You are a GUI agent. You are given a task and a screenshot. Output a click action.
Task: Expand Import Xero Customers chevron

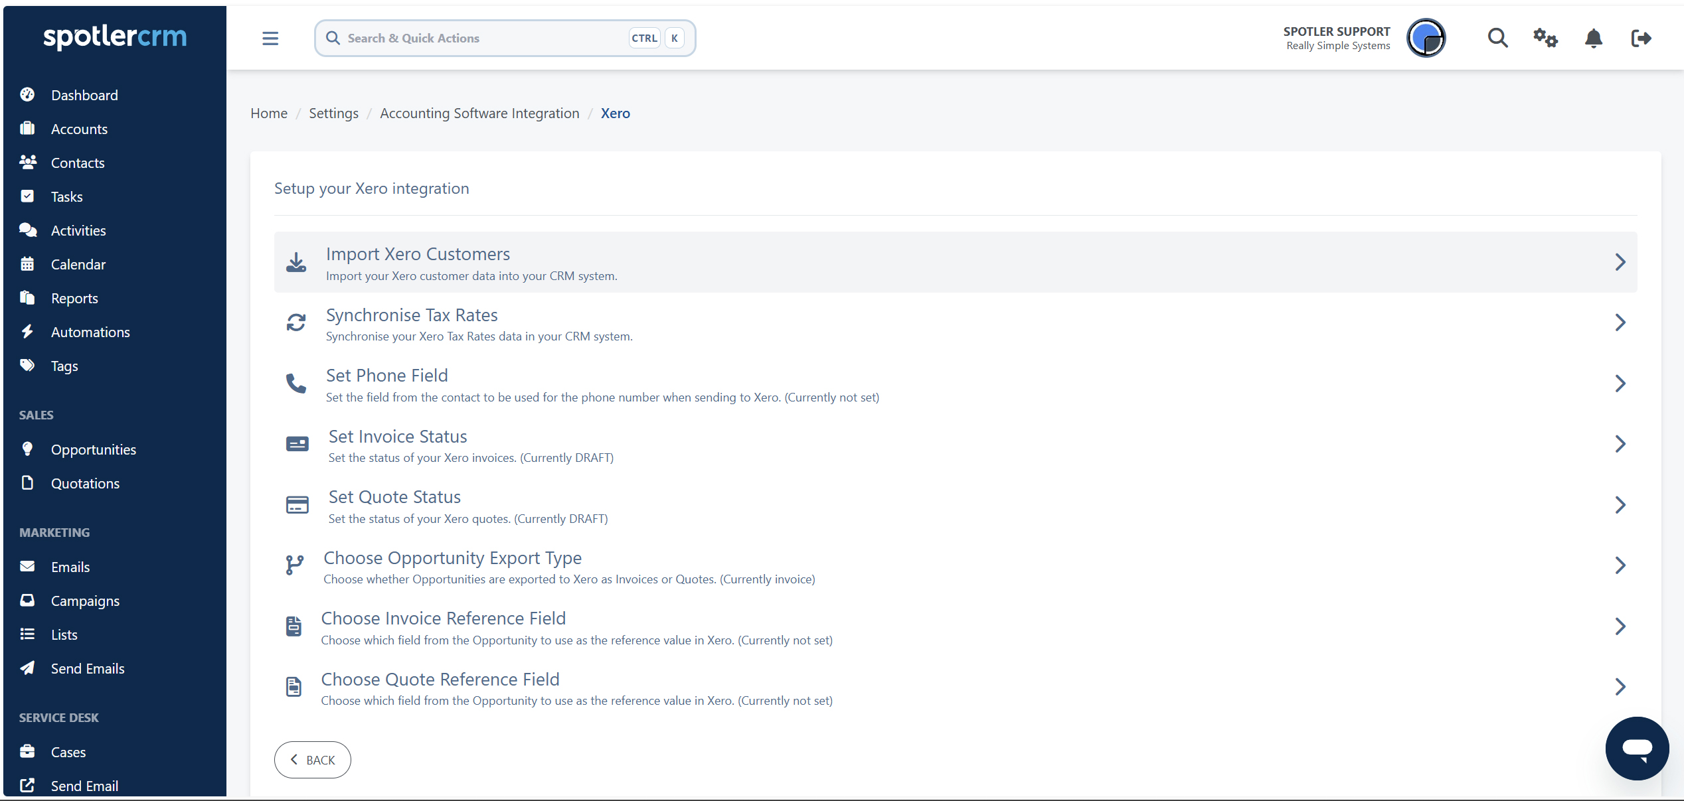1620,262
